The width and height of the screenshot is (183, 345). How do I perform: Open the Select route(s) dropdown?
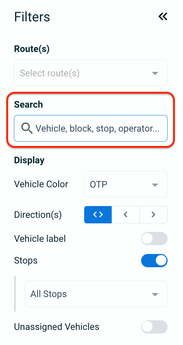click(x=91, y=73)
